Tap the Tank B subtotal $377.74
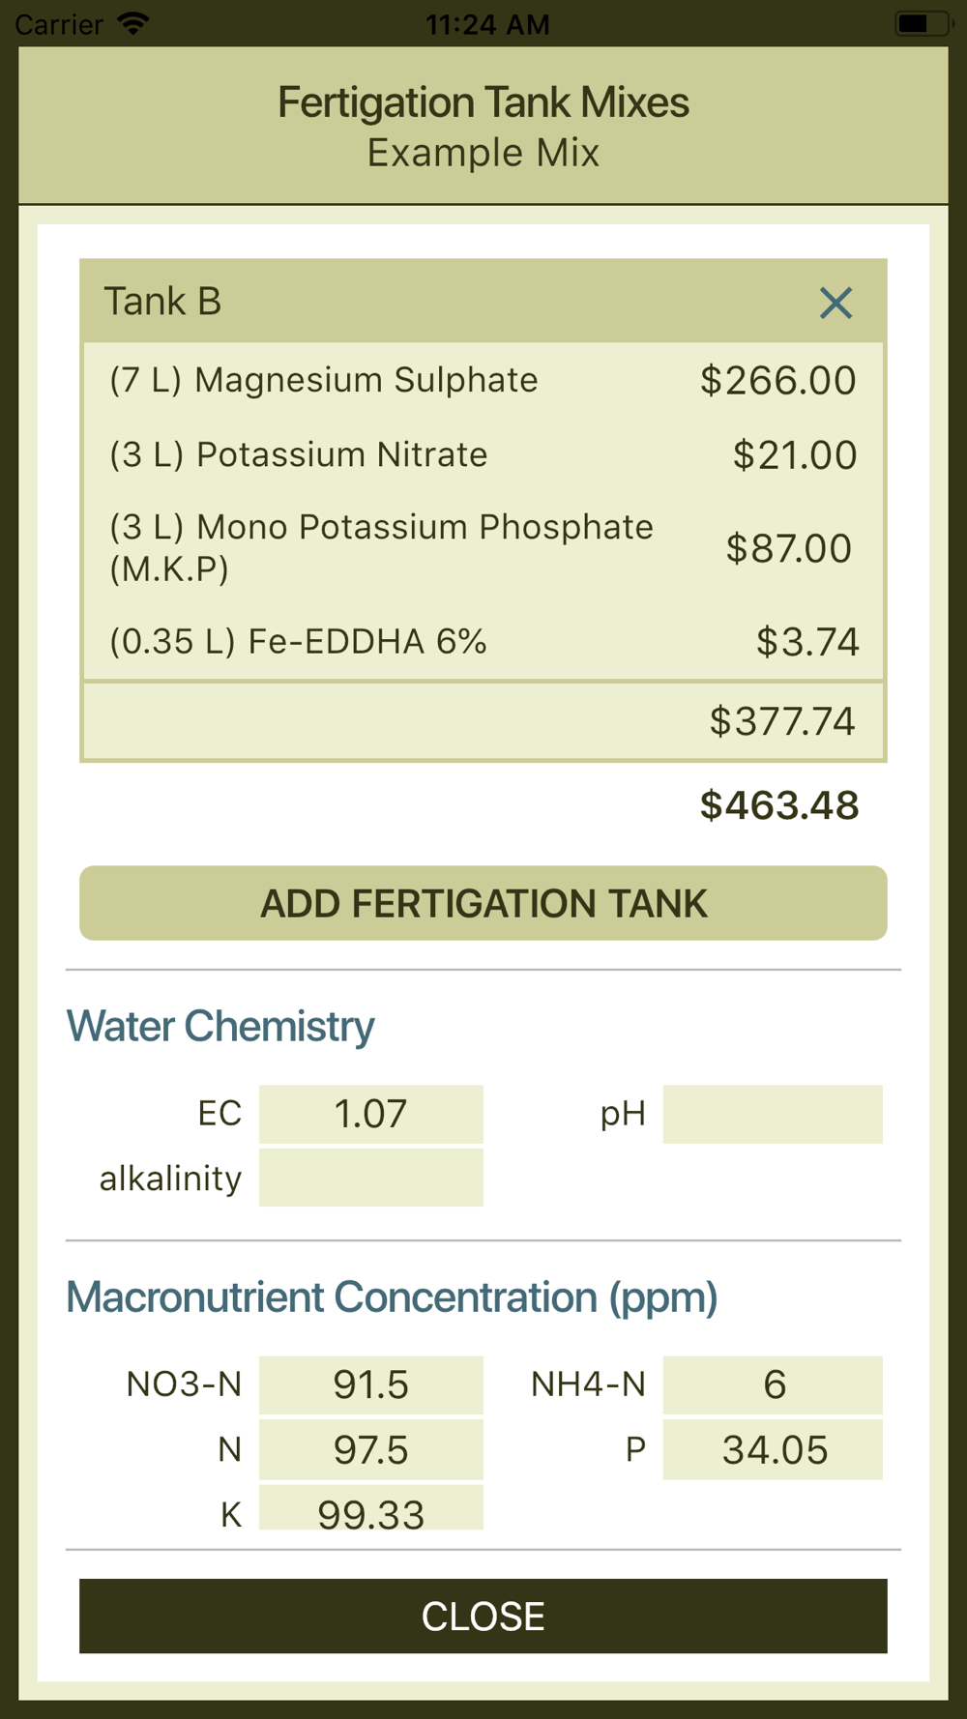967x1719 pixels. click(782, 721)
